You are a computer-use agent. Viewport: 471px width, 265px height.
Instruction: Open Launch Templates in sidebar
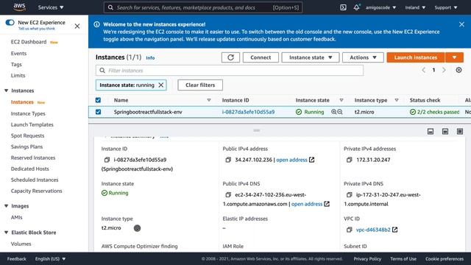[x=32, y=124]
